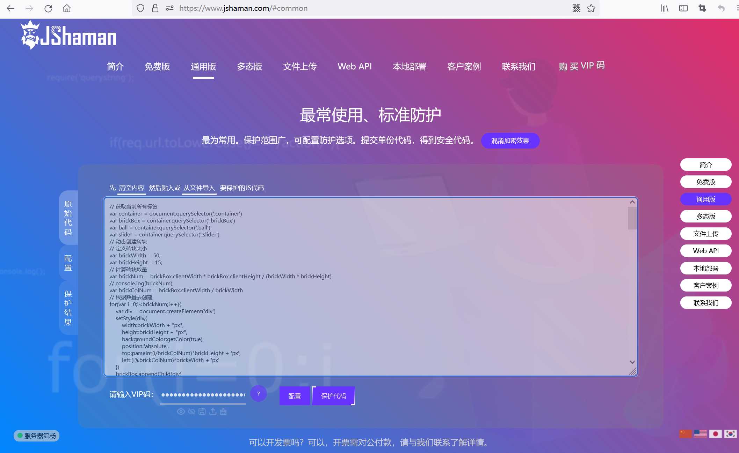This screenshot has height=453, width=739.
Task: Click the 清空内容 link
Action: tap(131, 188)
